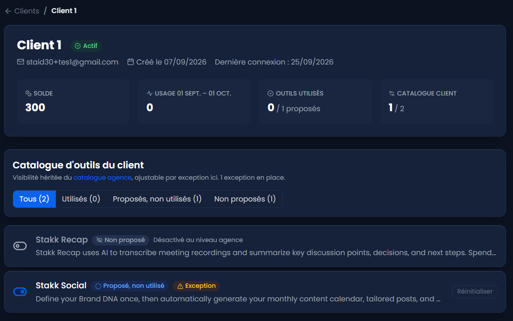This screenshot has width=513, height=321.
Task: Click the Créé le 07/09/2026 text
Action: 171,62
